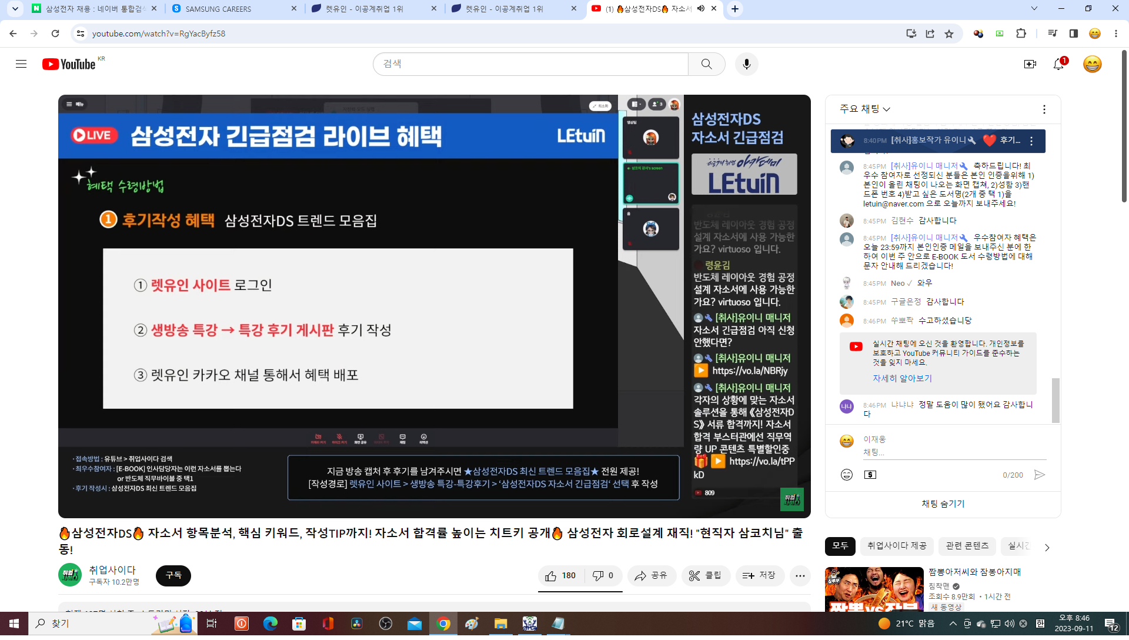
Task: Send the chat message arrow
Action: coord(1040,475)
